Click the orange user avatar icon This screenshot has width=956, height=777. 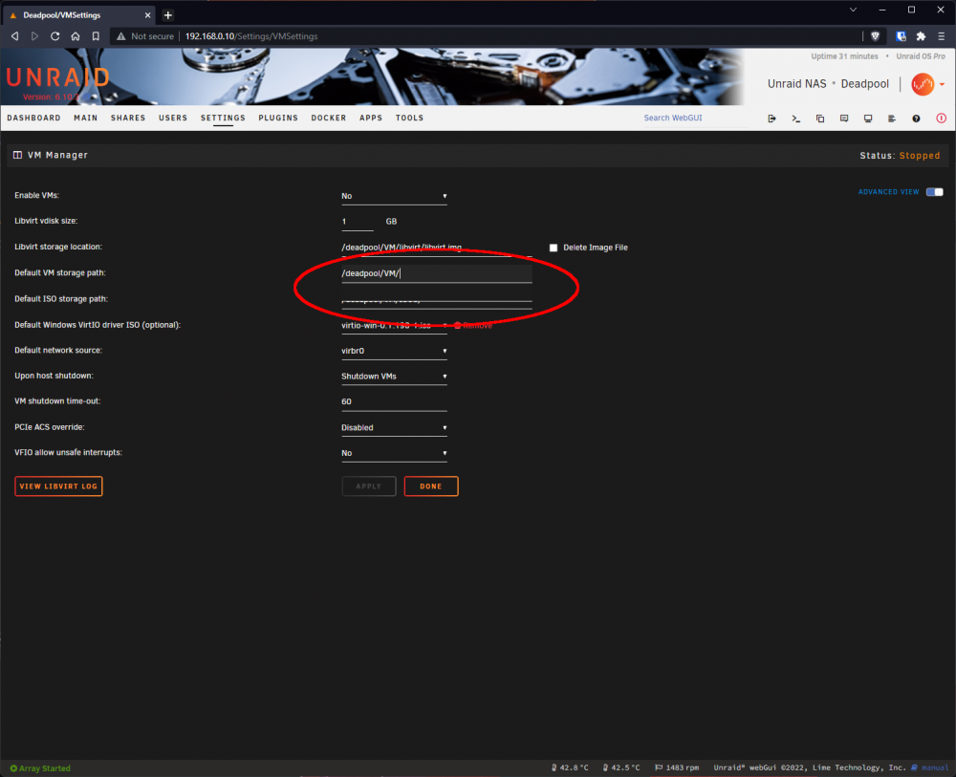tap(923, 84)
